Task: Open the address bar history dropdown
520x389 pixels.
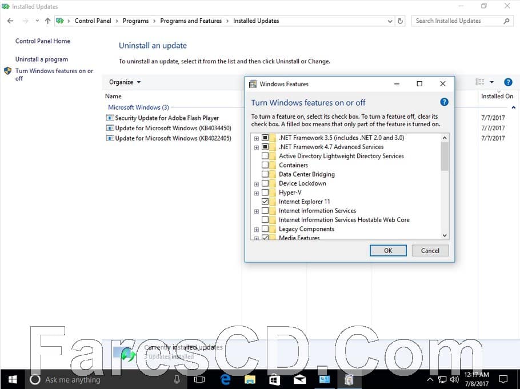Action: (390, 21)
